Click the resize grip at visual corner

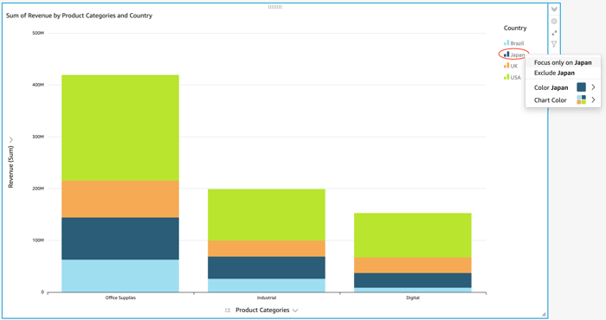pyautogui.click(x=544, y=314)
